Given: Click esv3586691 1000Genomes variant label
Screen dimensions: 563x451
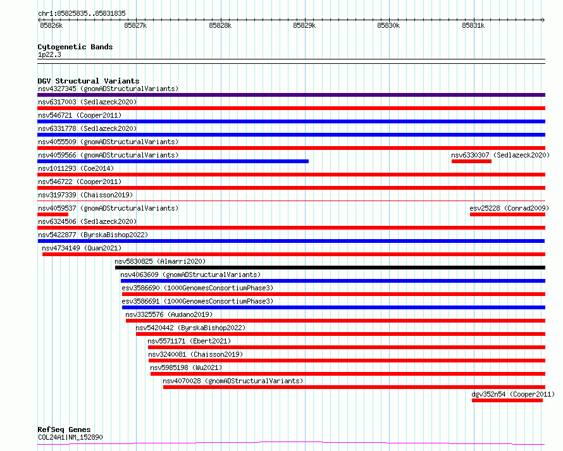Looking at the screenshot, I should (197, 301).
